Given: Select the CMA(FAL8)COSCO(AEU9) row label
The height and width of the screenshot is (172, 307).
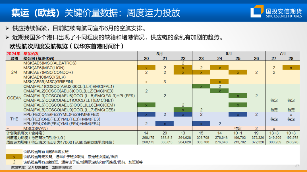Looking at the screenshot, I should tap(69, 110).
